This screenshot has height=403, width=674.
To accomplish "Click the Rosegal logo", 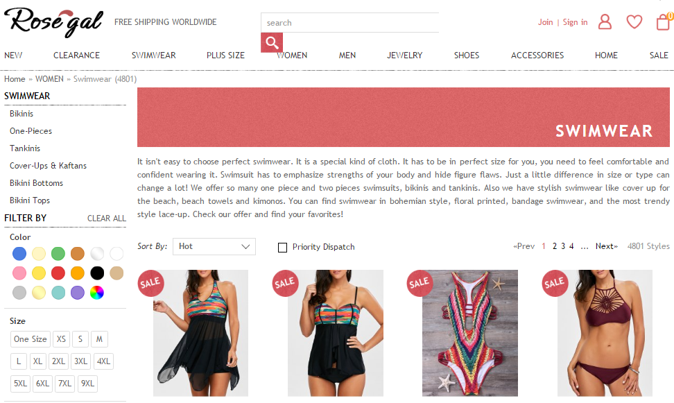I will [x=53, y=22].
